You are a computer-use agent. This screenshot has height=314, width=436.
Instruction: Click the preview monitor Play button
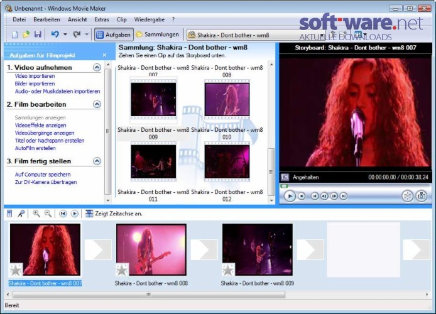pyautogui.click(x=290, y=196)
